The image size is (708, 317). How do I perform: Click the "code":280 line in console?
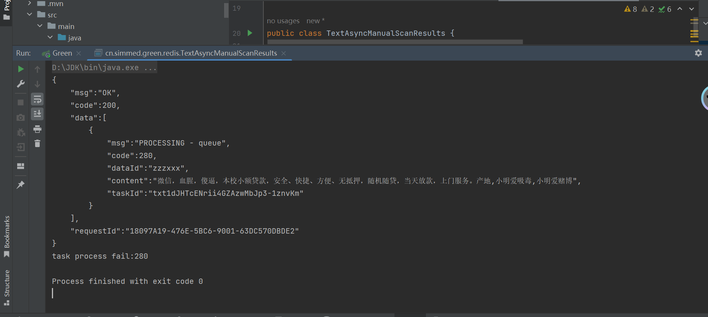(132, 156)
